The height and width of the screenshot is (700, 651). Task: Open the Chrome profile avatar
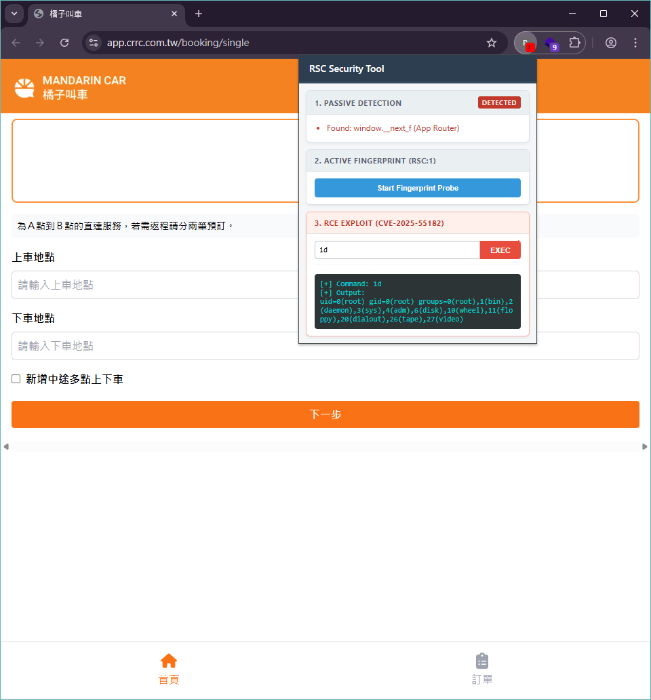tap(611, 43)
